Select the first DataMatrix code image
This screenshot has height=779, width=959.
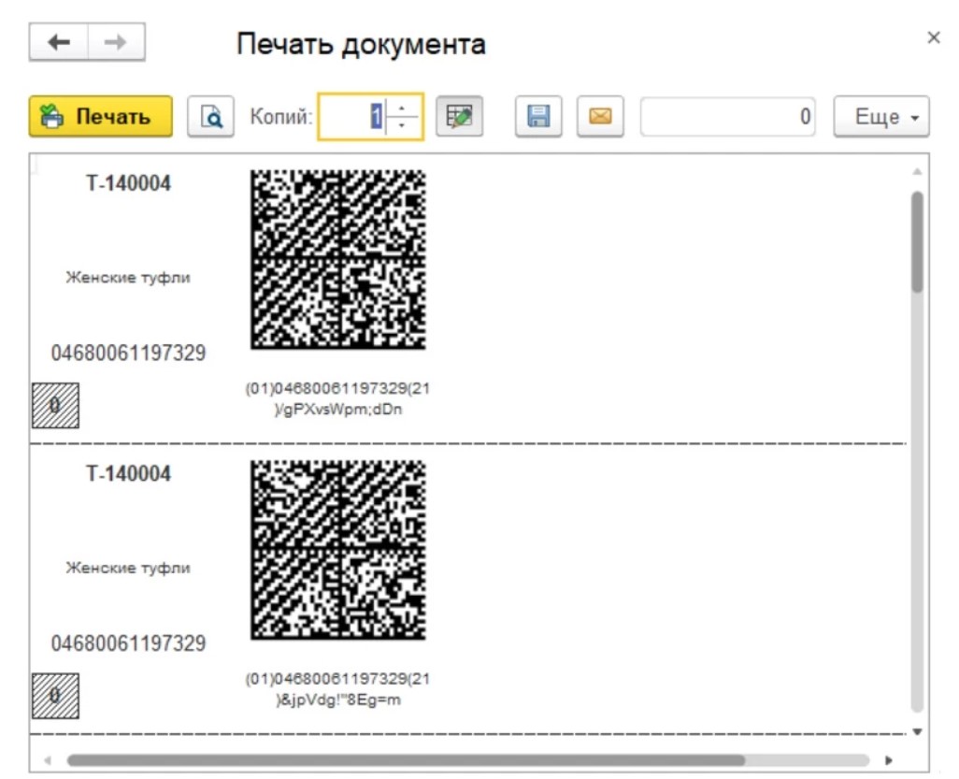337,259
